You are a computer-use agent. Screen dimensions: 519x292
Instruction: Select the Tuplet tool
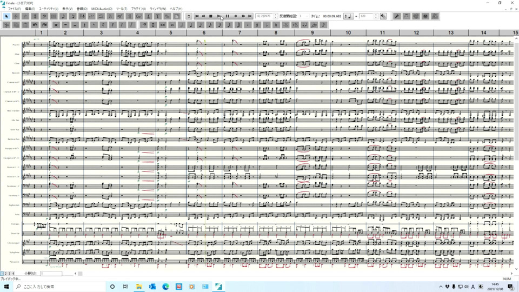91,16
